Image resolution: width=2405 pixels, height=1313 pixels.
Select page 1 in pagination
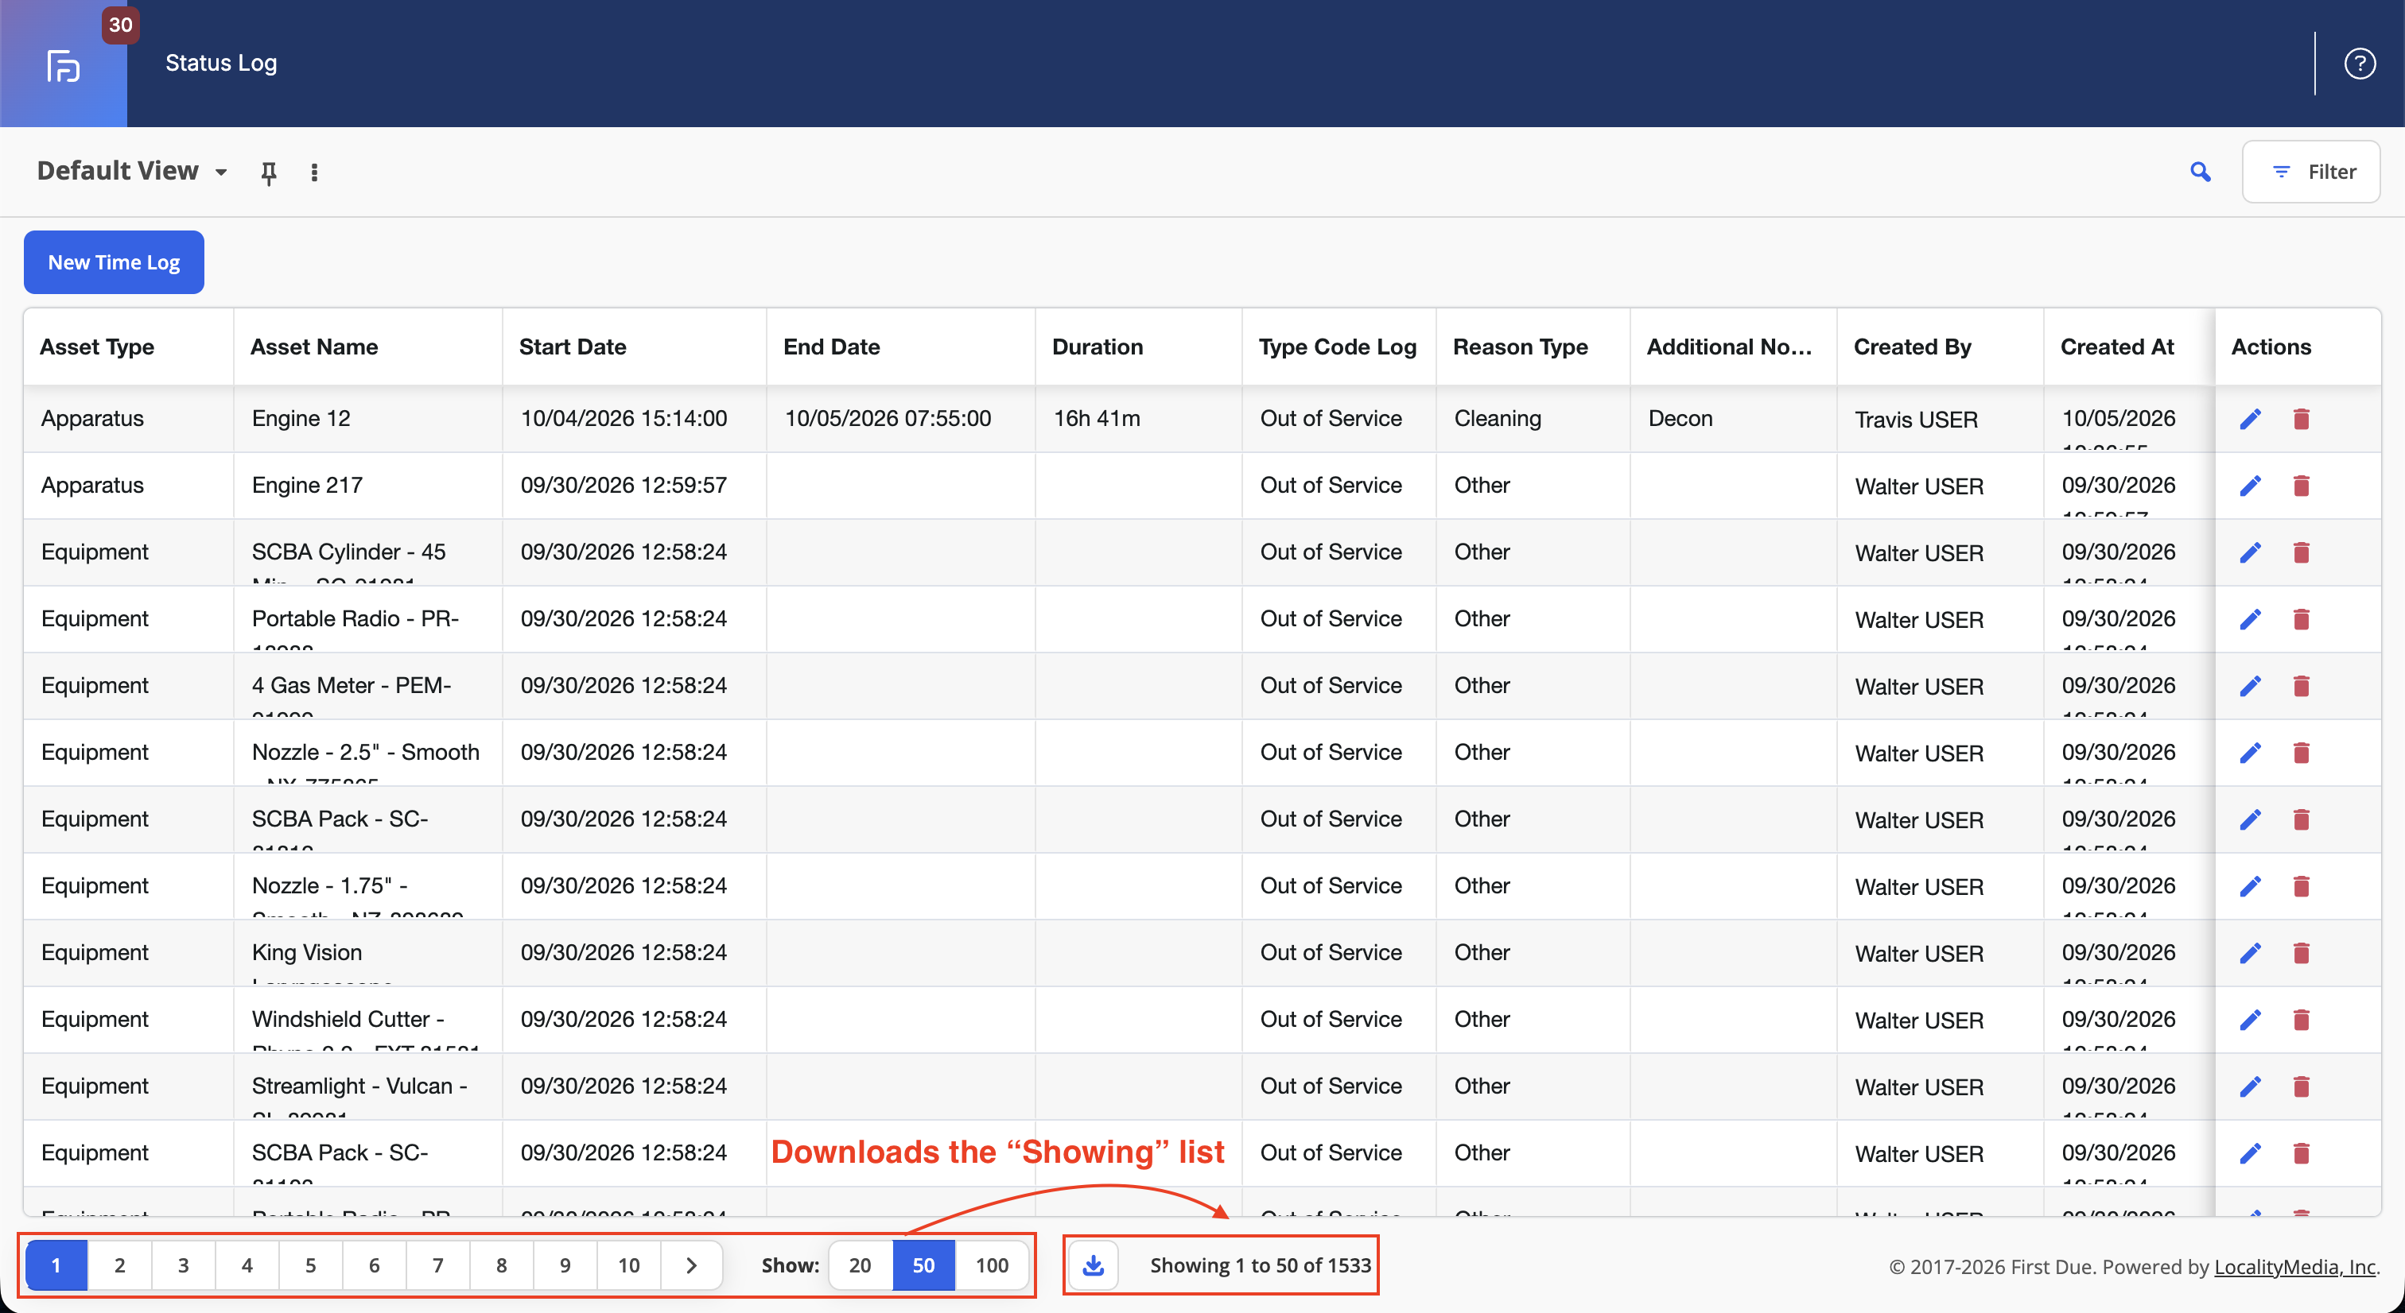point(56,1265)
